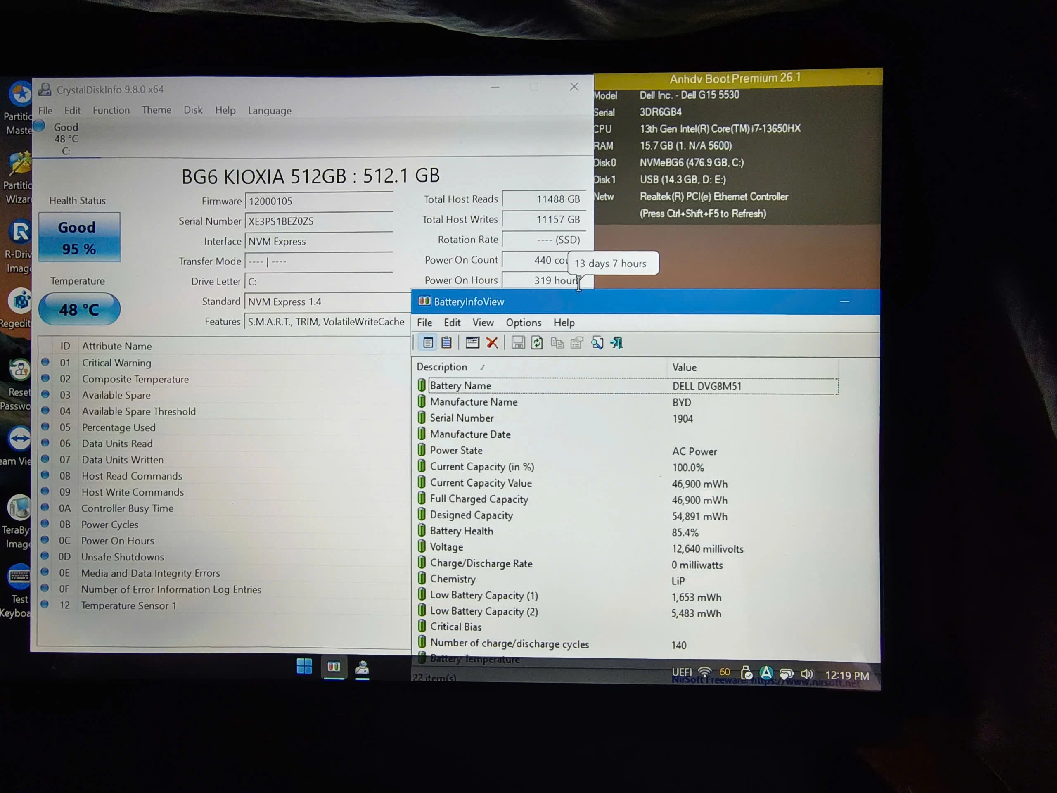The height and width of the screenshot is (793, 1057).
Task: Open CrystalDiskInfo Help menu
Action: click(x=225, y=110)
